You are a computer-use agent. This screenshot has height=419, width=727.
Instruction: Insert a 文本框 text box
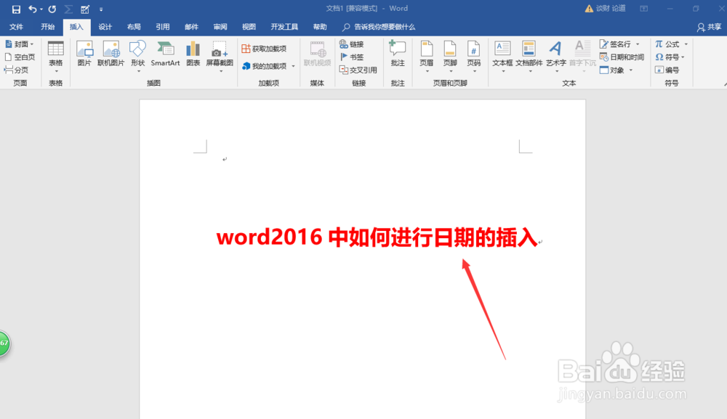point(502,57)
